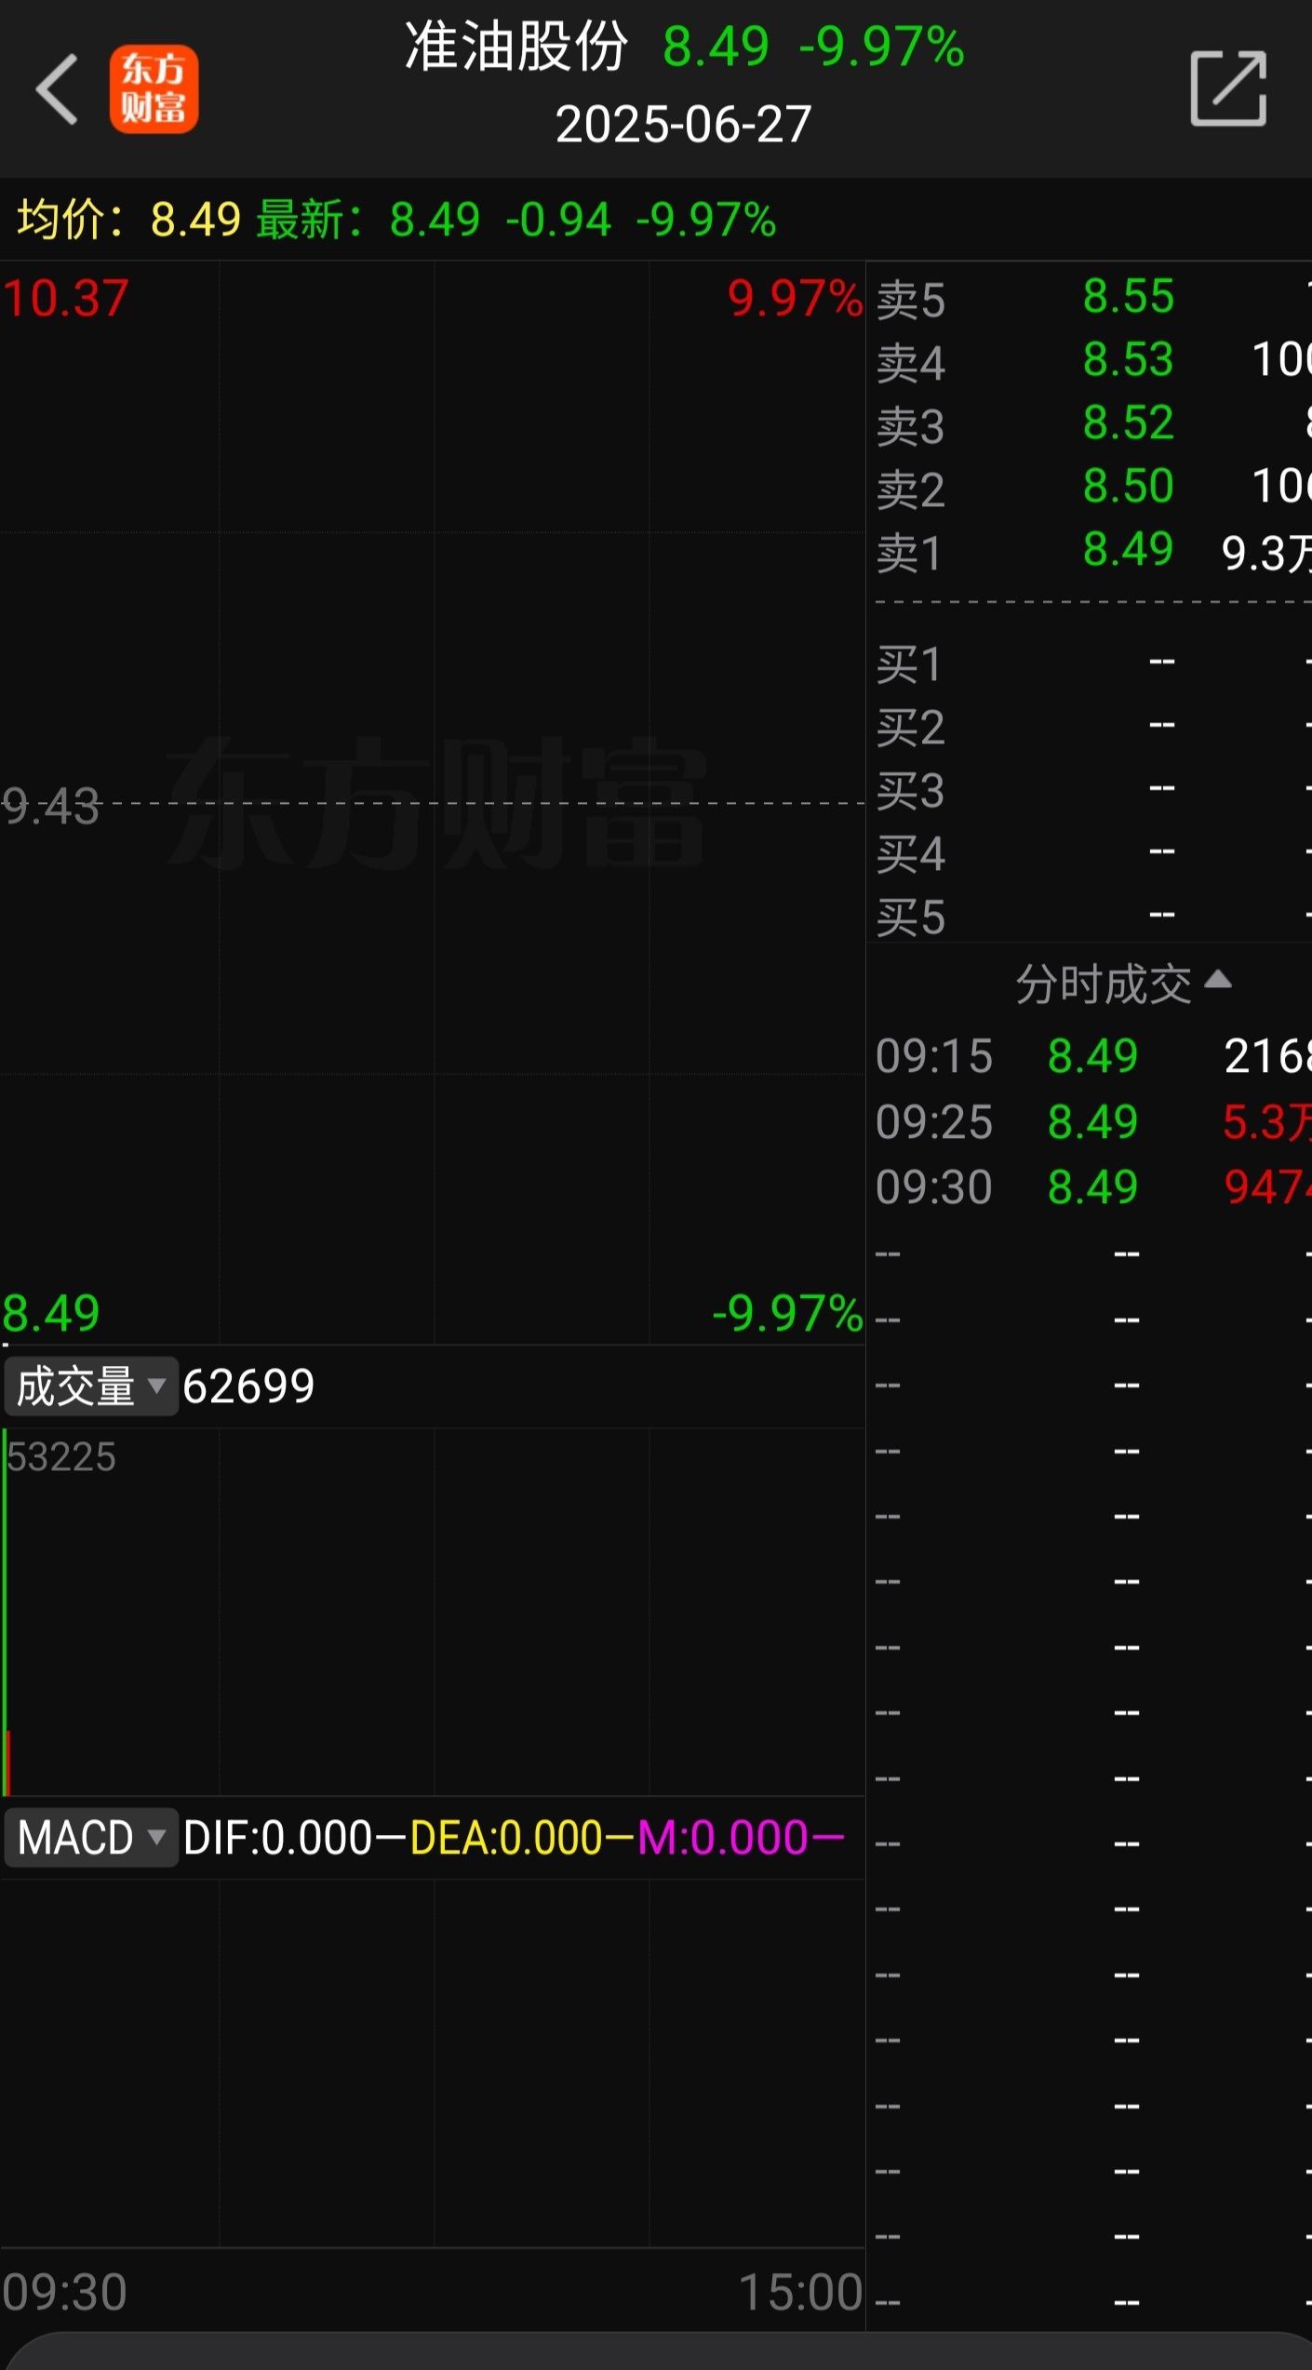Tap the 53225 volume axis label
Screen dimensions: 1312x2370
(x=60, y=1457)
